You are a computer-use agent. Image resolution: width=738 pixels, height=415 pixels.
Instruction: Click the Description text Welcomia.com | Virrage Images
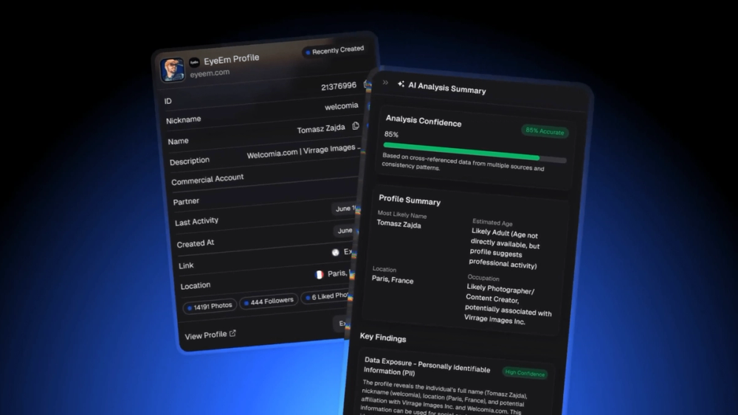point(303,151)
